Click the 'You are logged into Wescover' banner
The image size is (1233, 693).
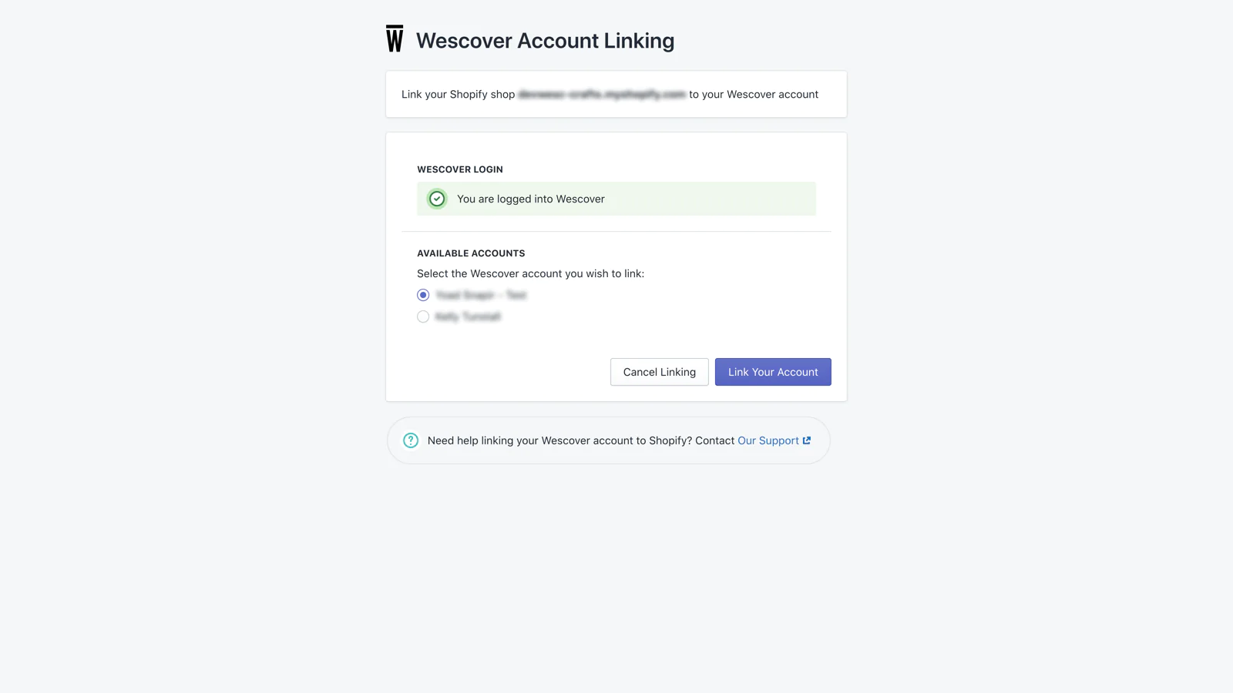point(616,199)
